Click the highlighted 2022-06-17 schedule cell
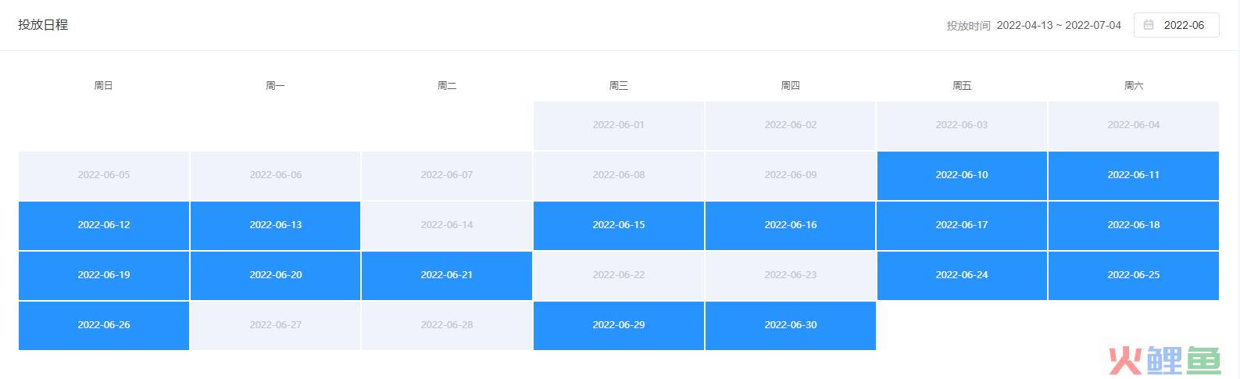Image resolution: width=1240 pixels, height=379 pixels. pyautogui.click(x=962, y=225)
